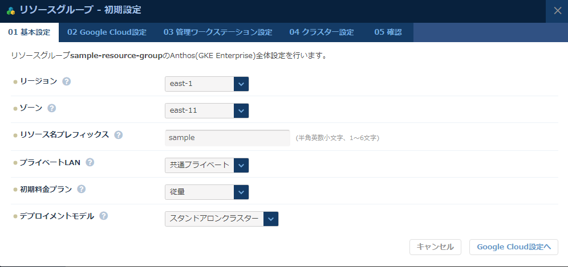
Task: Proceed with Google Cloud設定へ button
Action: 513,247
